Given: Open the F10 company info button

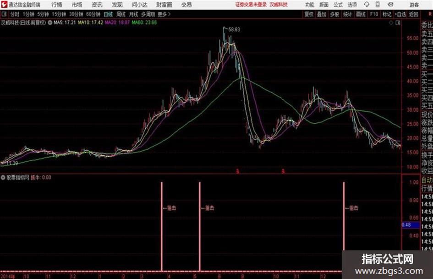Looking at the screenshot, I should tap(374, 14).
